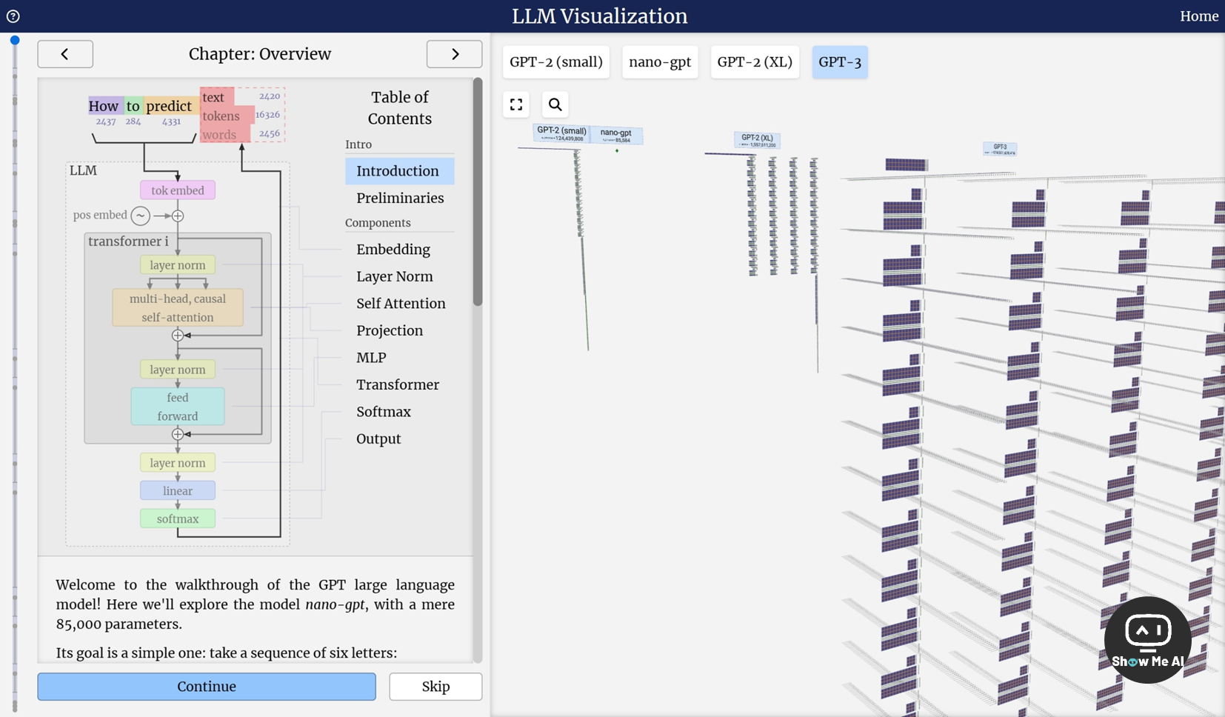Open MLP section in contents
Image resolution: width=1225 pixels, height=717 pixels.
[399, 358]
